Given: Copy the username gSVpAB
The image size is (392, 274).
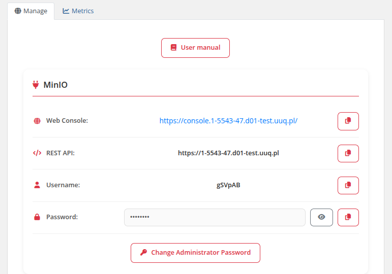Looking at the screenshot, I should 348,185.
